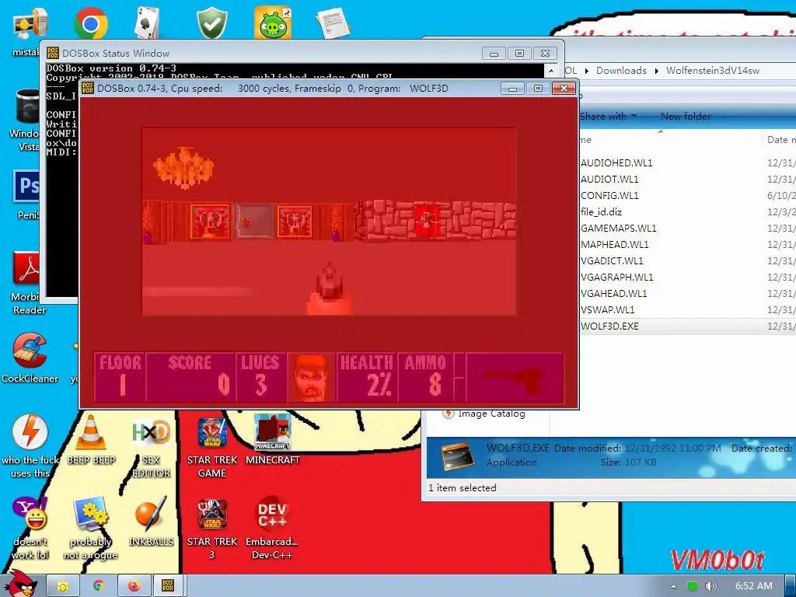The width and height of the screenshot is (796, 597).
Task: Open the BEEP BEEP VLC cone icon
Action: [91, 440]
